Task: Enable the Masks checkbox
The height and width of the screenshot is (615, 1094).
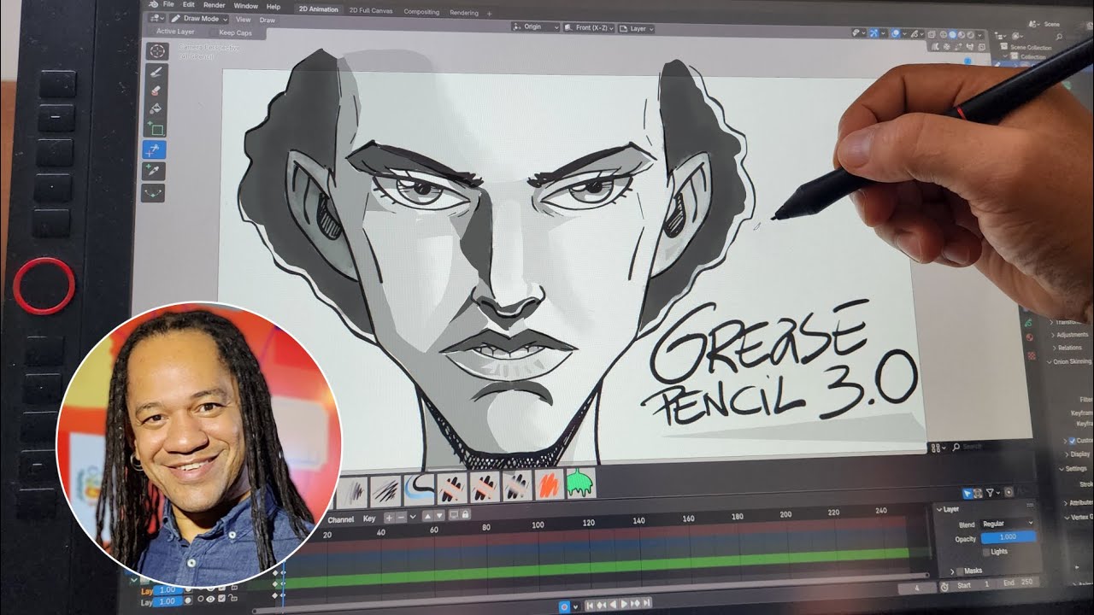Action: pos(960,571)
